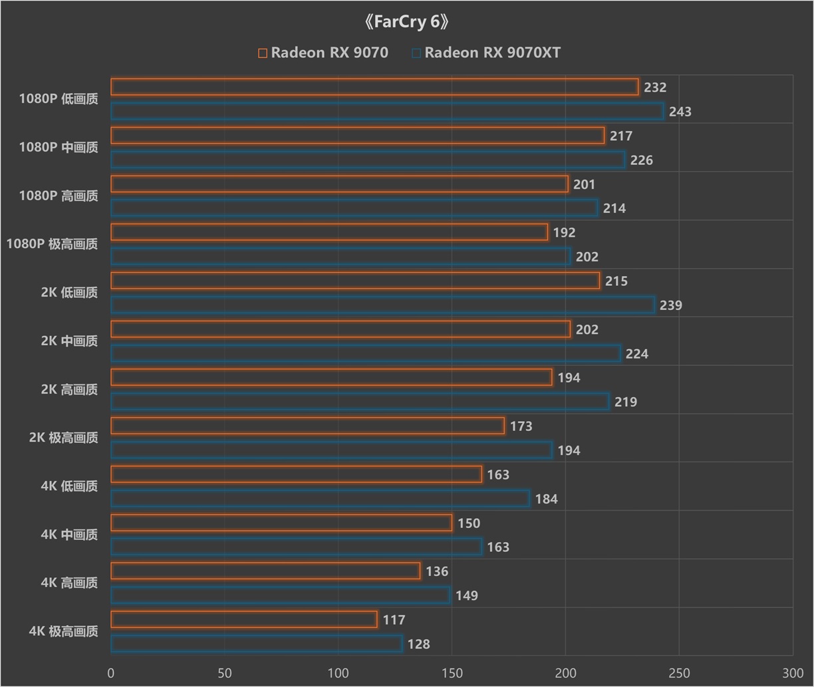Select the blue RX 9070XT bar for 1080P 高画质

point(354,208)
